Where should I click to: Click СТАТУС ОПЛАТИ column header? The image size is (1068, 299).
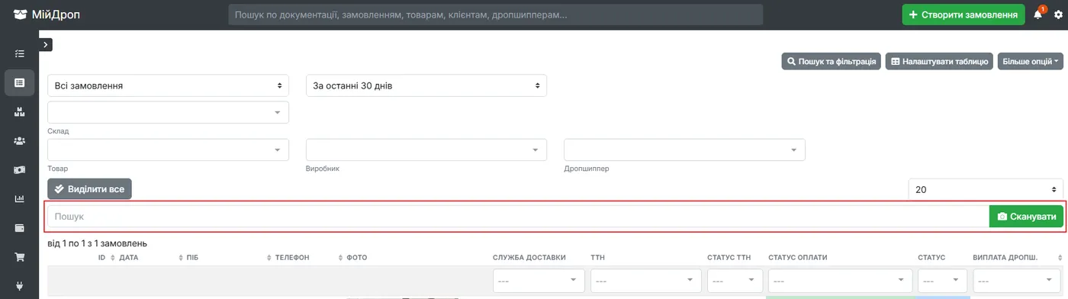[x=798, y=258]
